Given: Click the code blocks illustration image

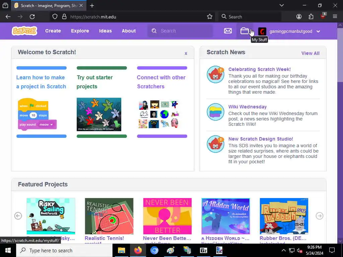Looking at the screenshot, I should 37,114.
